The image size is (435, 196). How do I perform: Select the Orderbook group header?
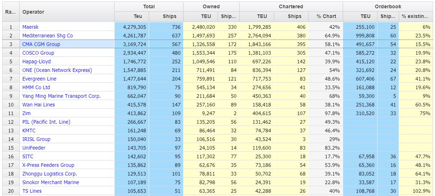388,7
